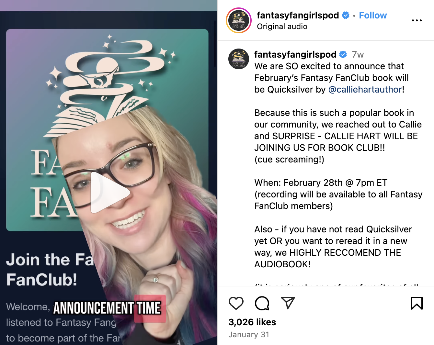
Task: Open the Original audio link
Action: (x=282, y=27)
